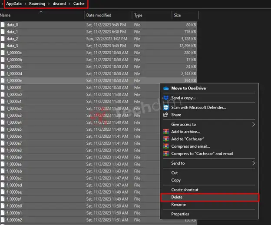Click the file icon for f_00000a
Image resolution: width=271 pixels, height=225 pixels.
coord(3,53)
